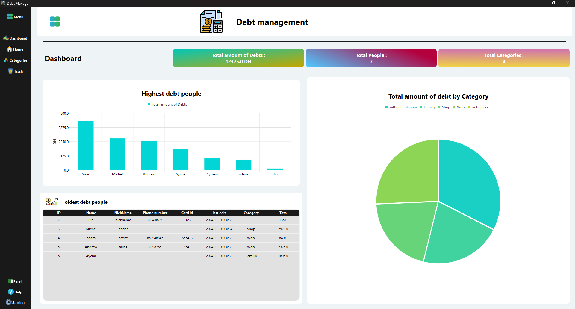Click the Name column header

click(91, 213)
